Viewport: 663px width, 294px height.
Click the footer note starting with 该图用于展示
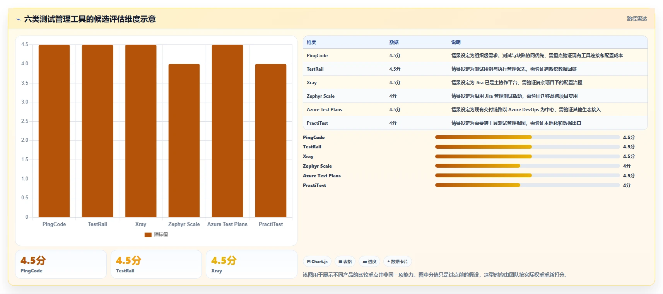tap(435, 275)
